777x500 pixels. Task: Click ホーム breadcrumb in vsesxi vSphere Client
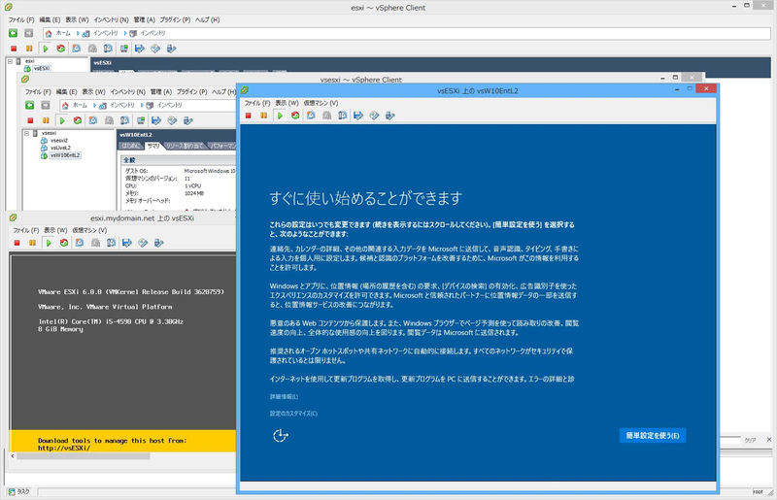(x=80, y=105)
